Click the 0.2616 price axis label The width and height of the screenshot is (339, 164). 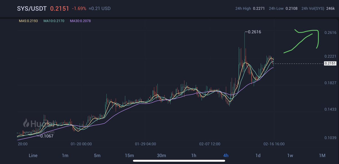pyautogui.click(x=330, y=33)
